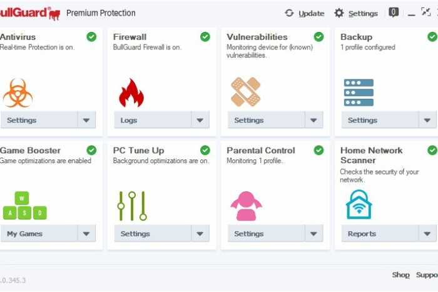Click the Home Network Scanner house icon
438x292 pixels.
pyautogui.click(x=359, y=204)
